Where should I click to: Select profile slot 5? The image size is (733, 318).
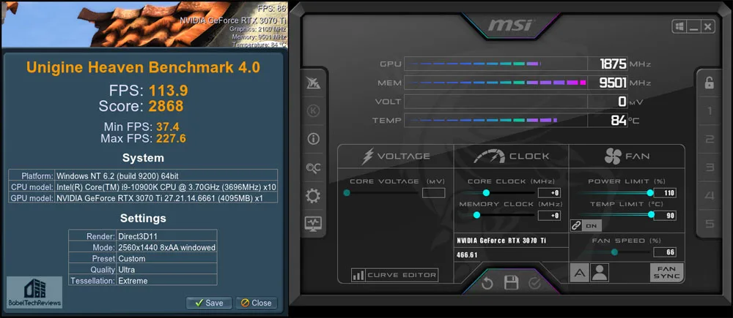point(710,224)
